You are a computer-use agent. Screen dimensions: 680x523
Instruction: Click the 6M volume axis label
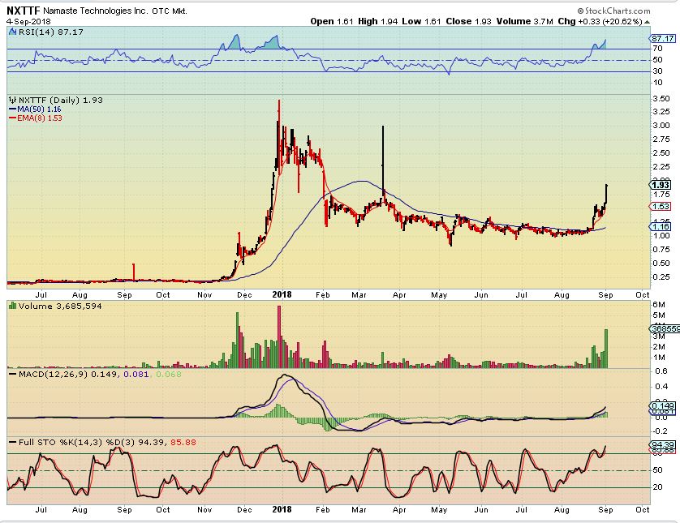click(x=659, y=305)
